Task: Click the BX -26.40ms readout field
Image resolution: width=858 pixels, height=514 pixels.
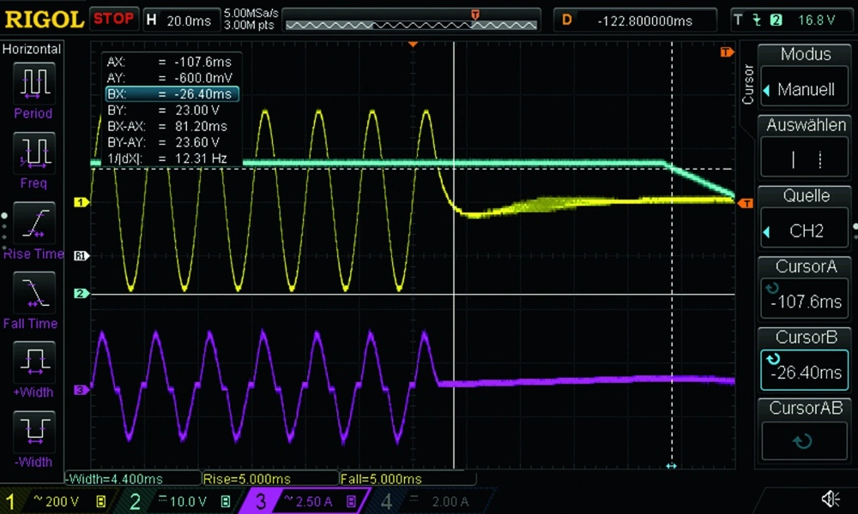Action: [172, 94]
